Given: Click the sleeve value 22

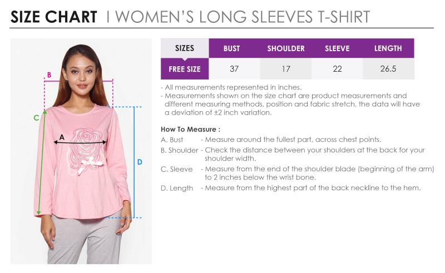Looking at the screenshot, I should click(337, 69).
